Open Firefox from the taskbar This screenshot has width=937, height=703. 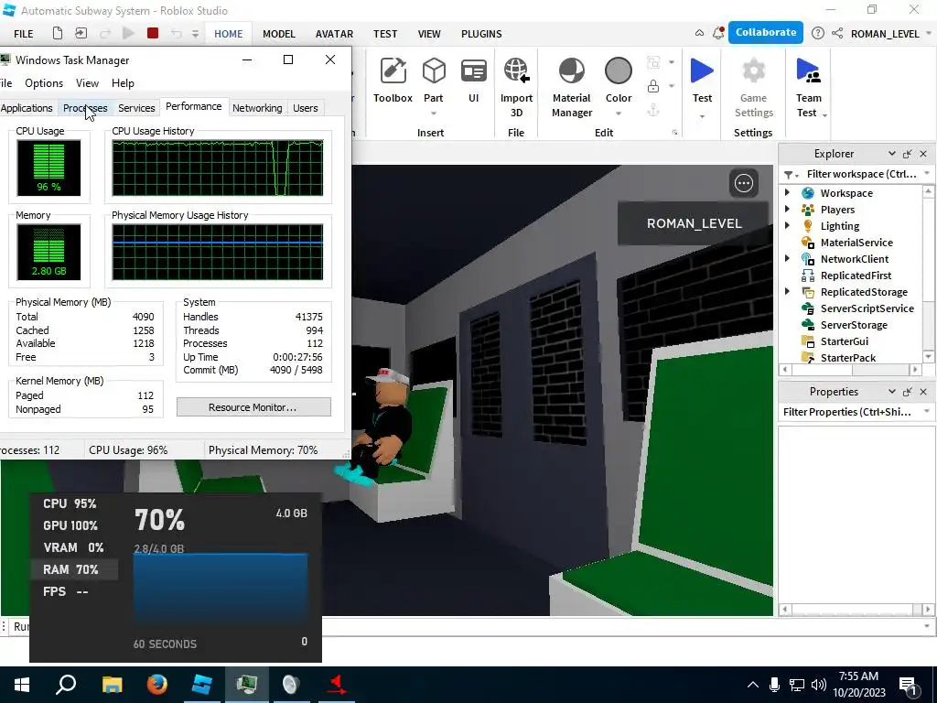click(157, 685)
